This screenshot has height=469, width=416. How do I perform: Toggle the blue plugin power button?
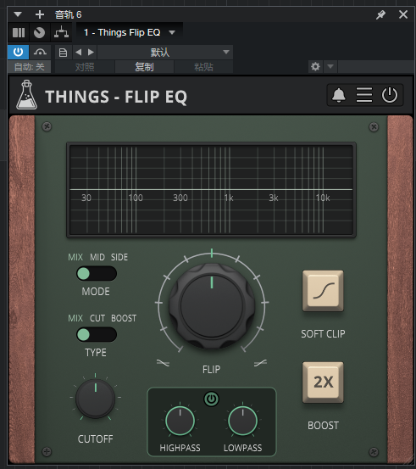(18, 52)
